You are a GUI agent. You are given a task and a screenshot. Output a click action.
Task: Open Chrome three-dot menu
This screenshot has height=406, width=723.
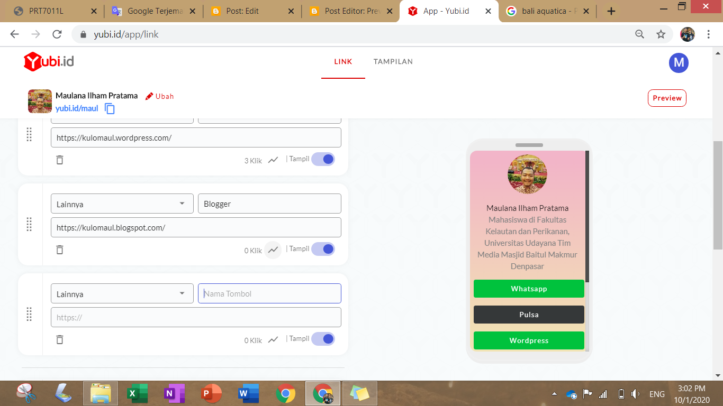(708, 34)
